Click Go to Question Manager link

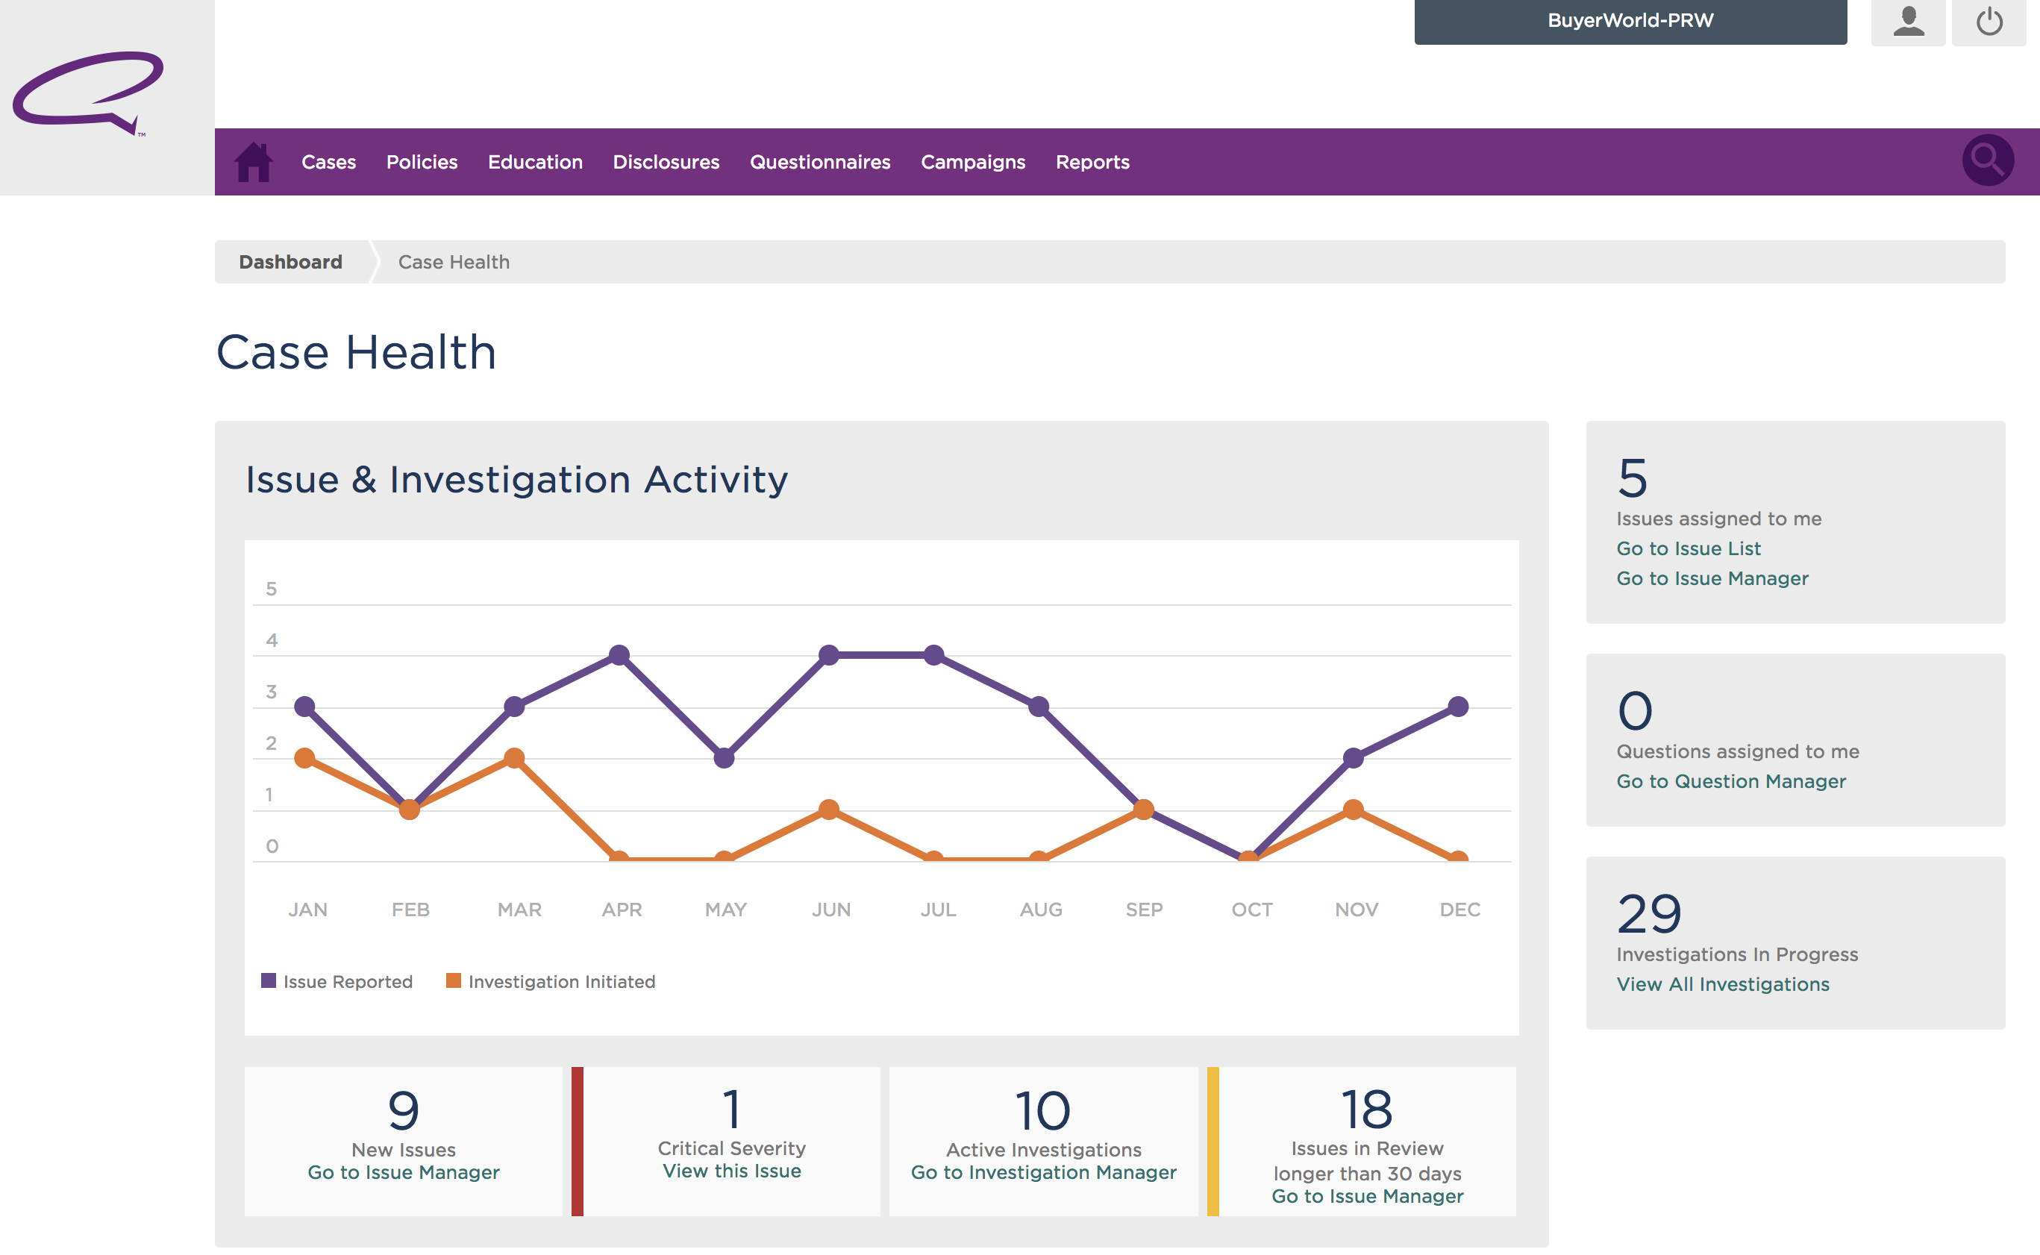tap(1730, 781)
